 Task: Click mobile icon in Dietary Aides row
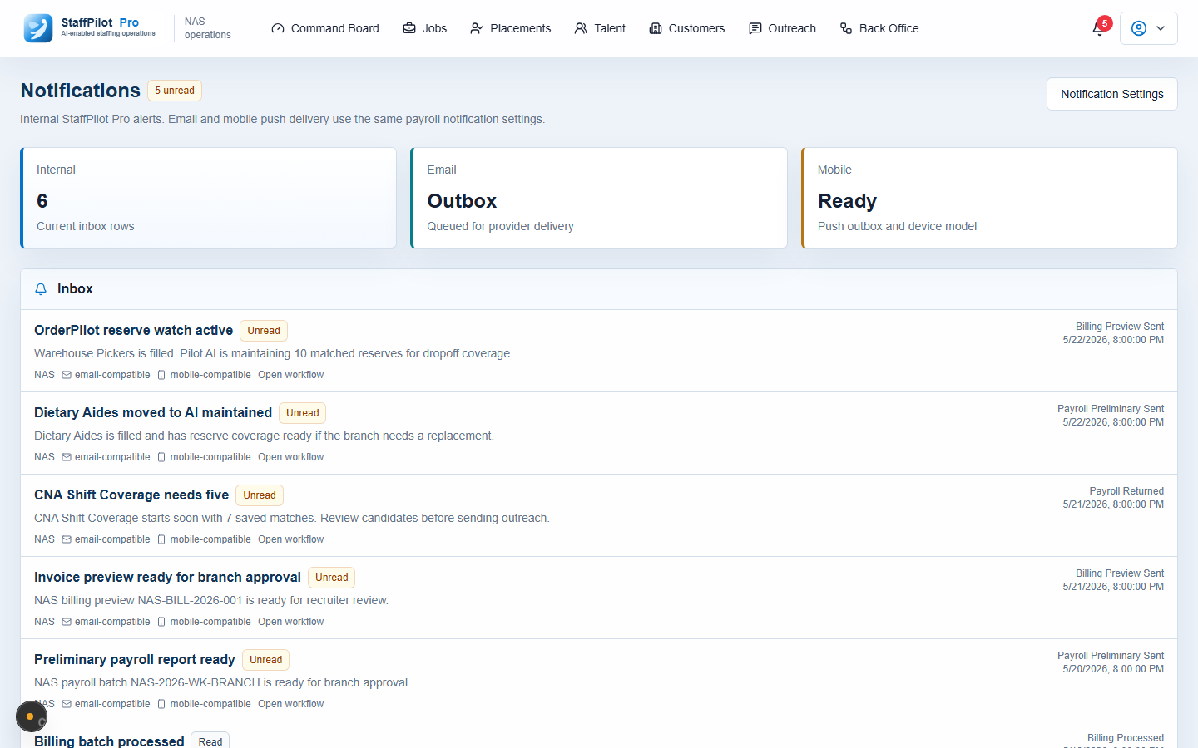(x=161, y=457)
